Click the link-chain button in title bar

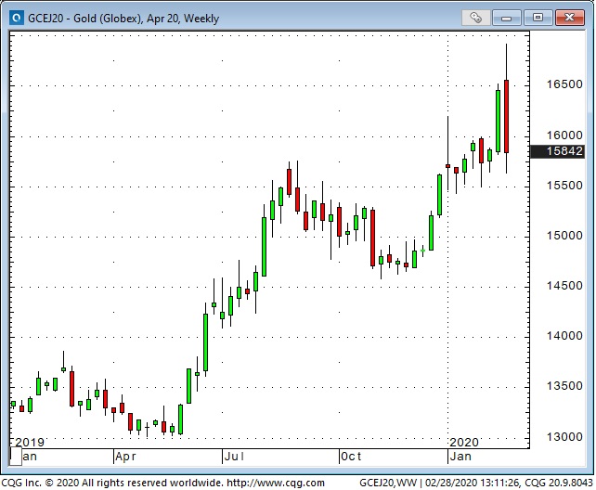[x=475, y=18]
